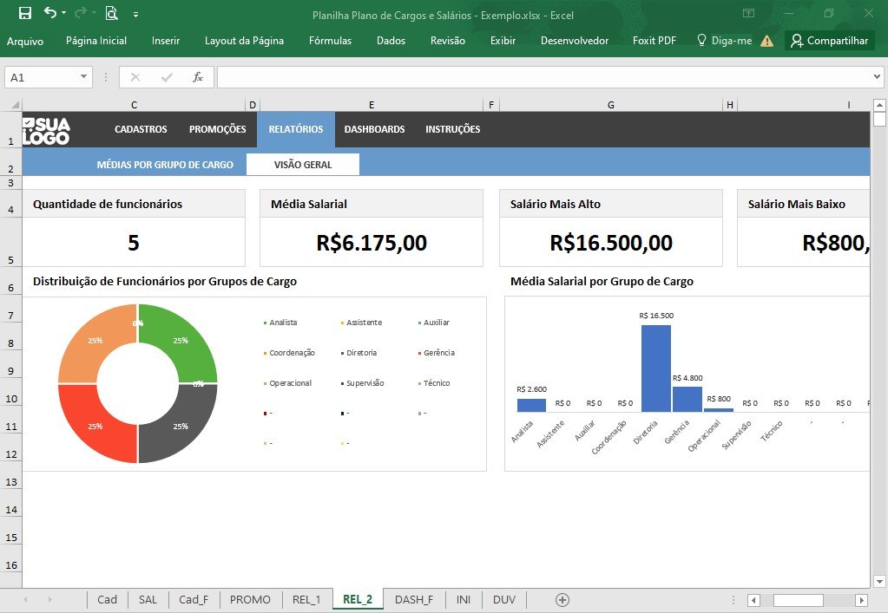Click the horizontal scrollbar thumb
This screenshot has height=613, width=888.
coord(798,600)
